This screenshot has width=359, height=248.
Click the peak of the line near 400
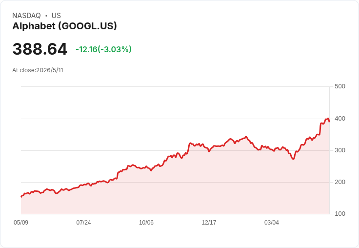pos(328,118)
